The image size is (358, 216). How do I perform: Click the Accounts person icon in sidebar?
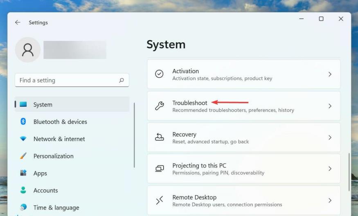click(23, 190)
